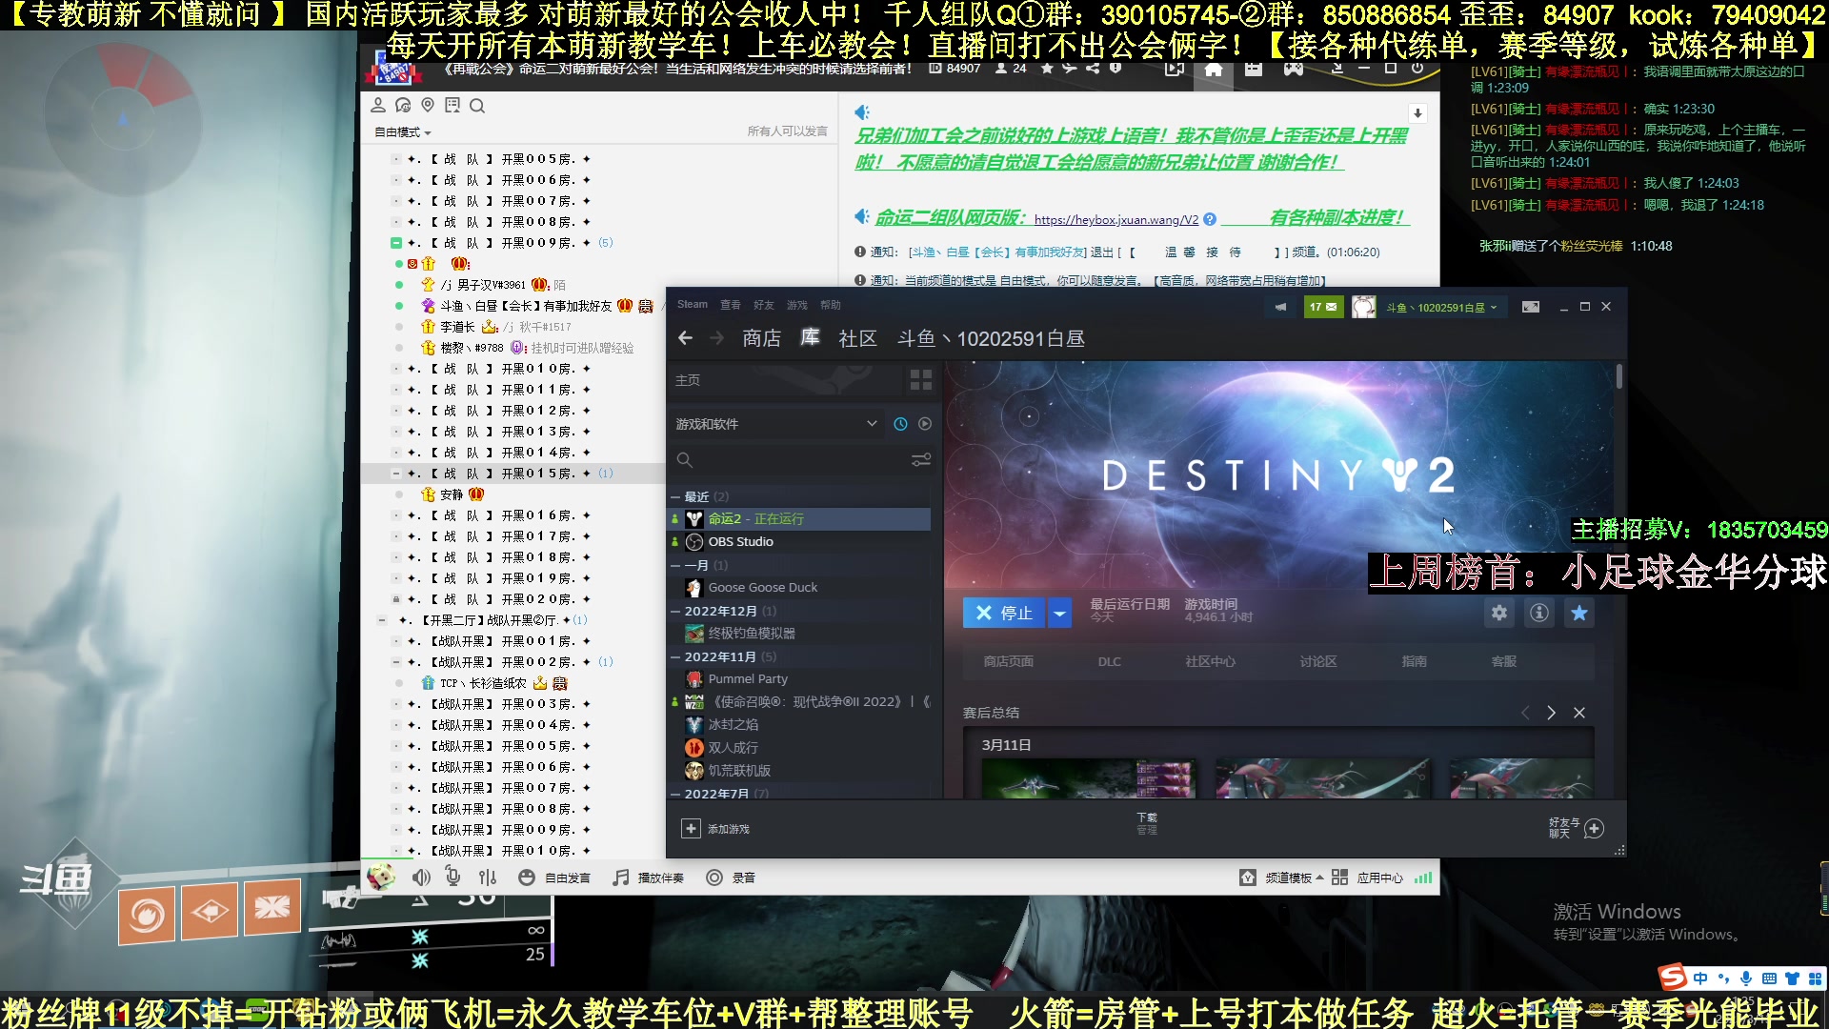Open 应用中心 app center in YY

coord(1367,878)
